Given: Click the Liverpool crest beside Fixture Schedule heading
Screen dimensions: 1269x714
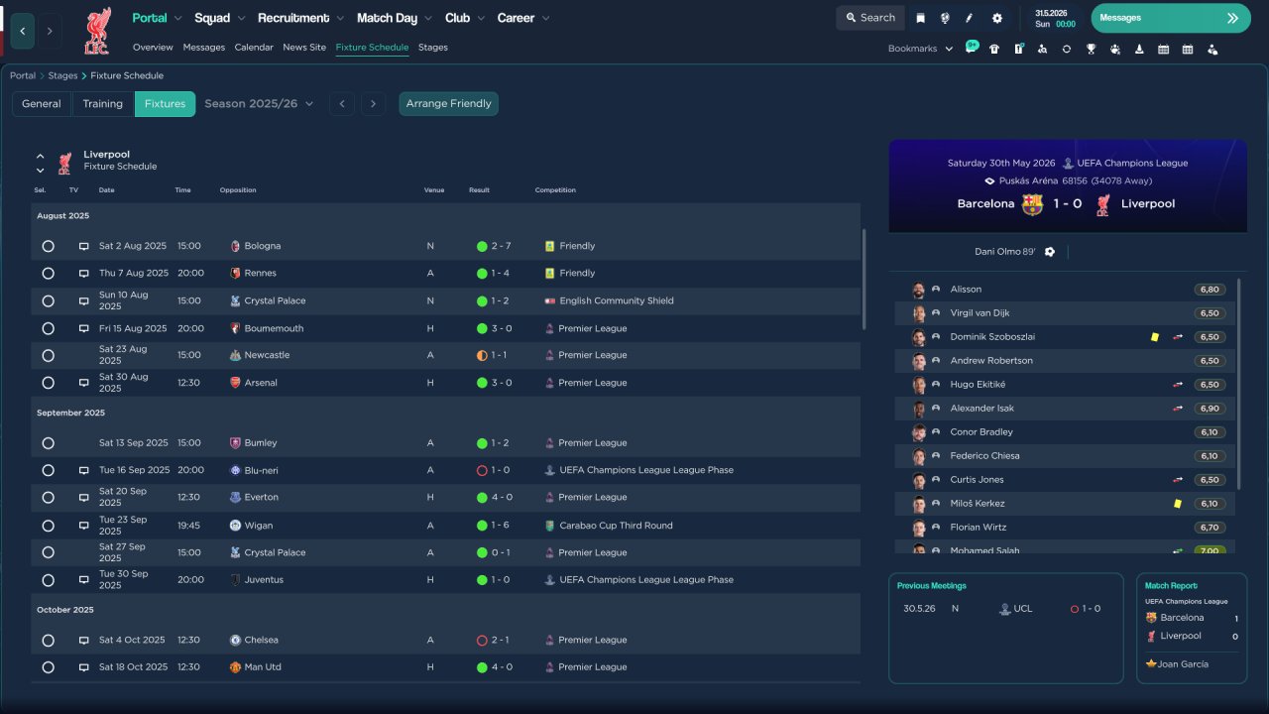Looking at the screenshot, I should point(64,162).
